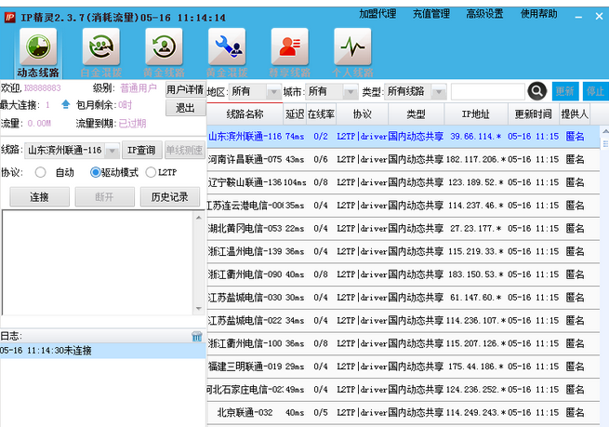Image resolution: width=609 pixels, height=427 pixels.
Task: Select row 湖北黄冈电信-053
Action: (x=404, y=229)
